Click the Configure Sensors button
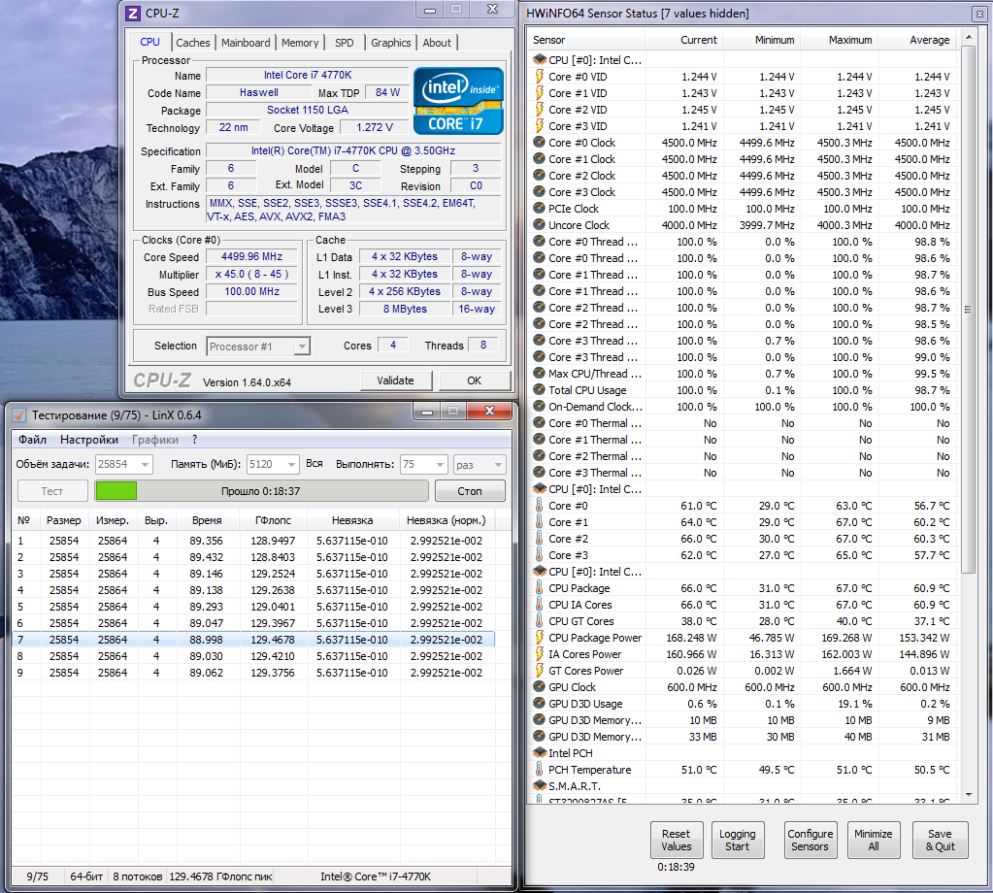Image resolution: width=993 pixels, height=893 pixels. pyautogui.click(x=810, y=840)
